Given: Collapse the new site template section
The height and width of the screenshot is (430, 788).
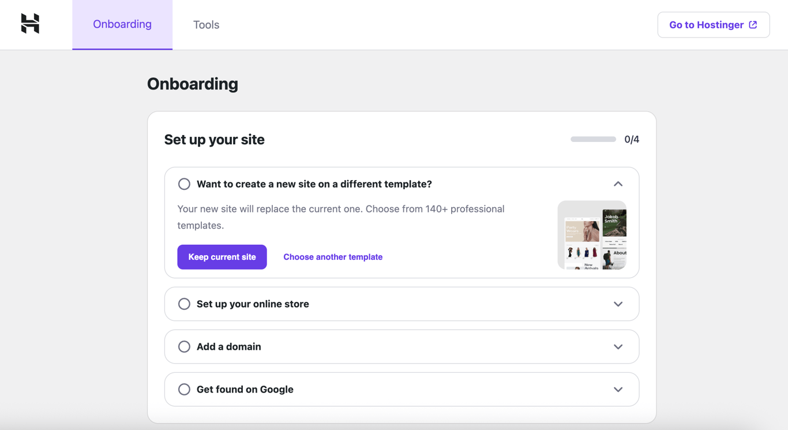Looking at the screenshot, I should (618, 184).
